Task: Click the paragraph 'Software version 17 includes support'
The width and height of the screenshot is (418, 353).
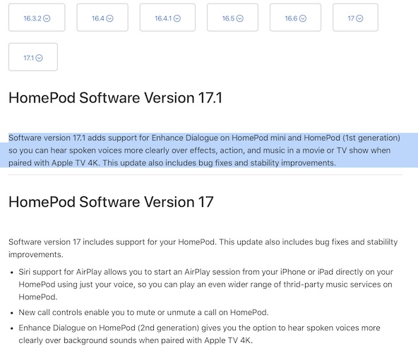Action: click(203, 248)
